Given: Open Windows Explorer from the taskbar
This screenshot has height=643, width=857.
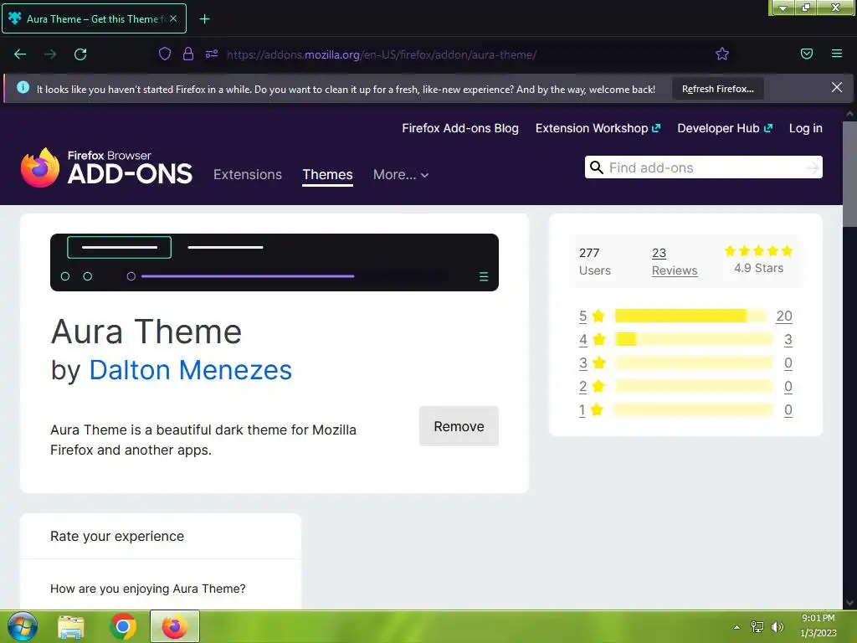Looking at the screenshot, I should pos(71,626).
